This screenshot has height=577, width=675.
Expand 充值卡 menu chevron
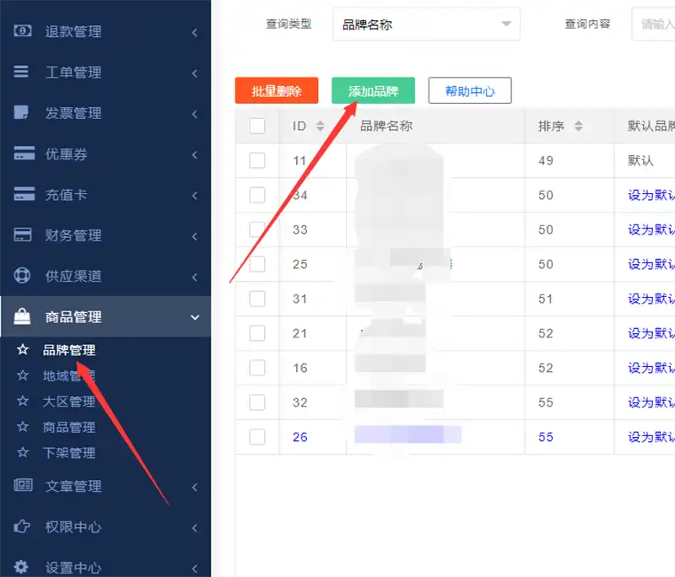point(195,196)
